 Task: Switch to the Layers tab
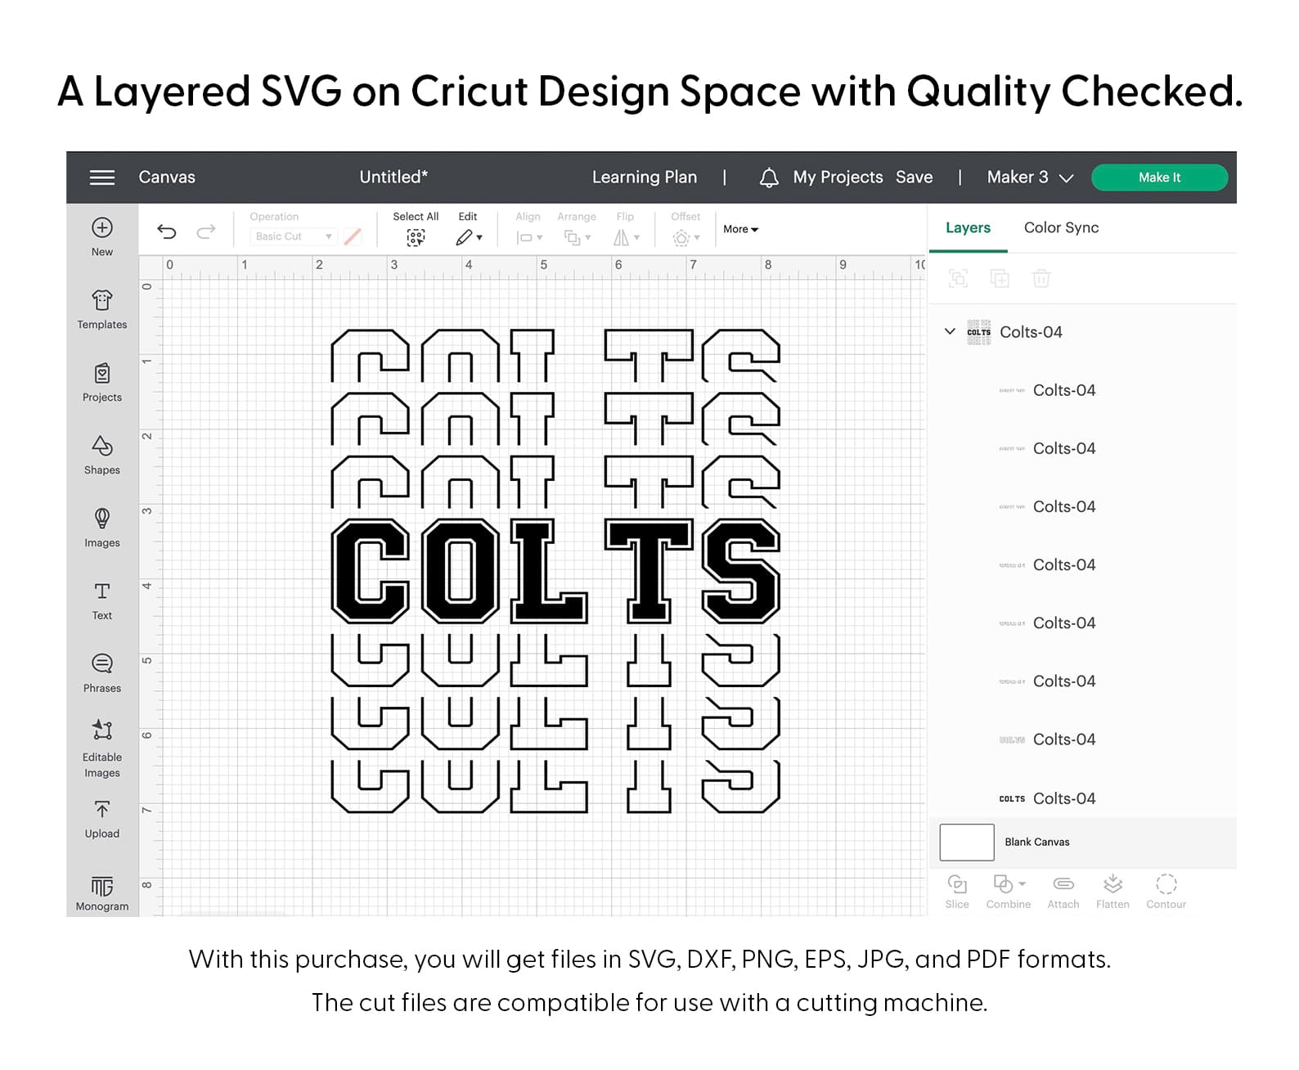click(x=968, y=228)
